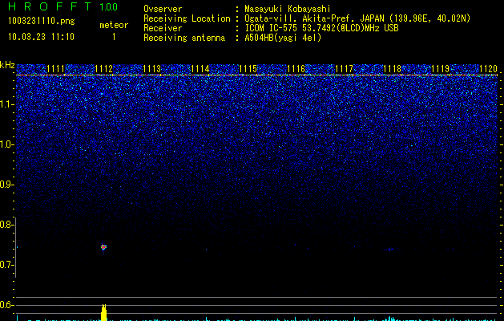
Task: Click the HROFFT 1.0.0 title text
Action: click(x=63, y=6)
